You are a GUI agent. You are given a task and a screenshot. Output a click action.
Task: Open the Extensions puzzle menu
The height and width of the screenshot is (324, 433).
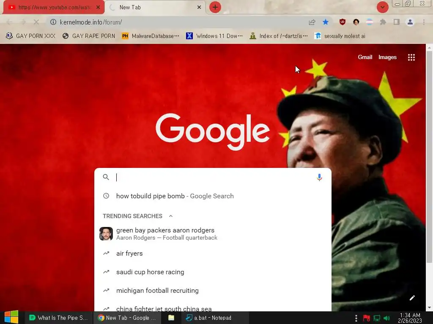(383, 22)
